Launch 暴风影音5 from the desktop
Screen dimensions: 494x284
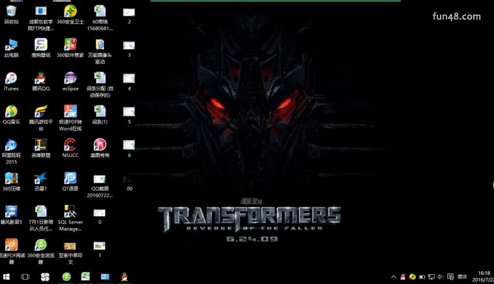[11, 212]
